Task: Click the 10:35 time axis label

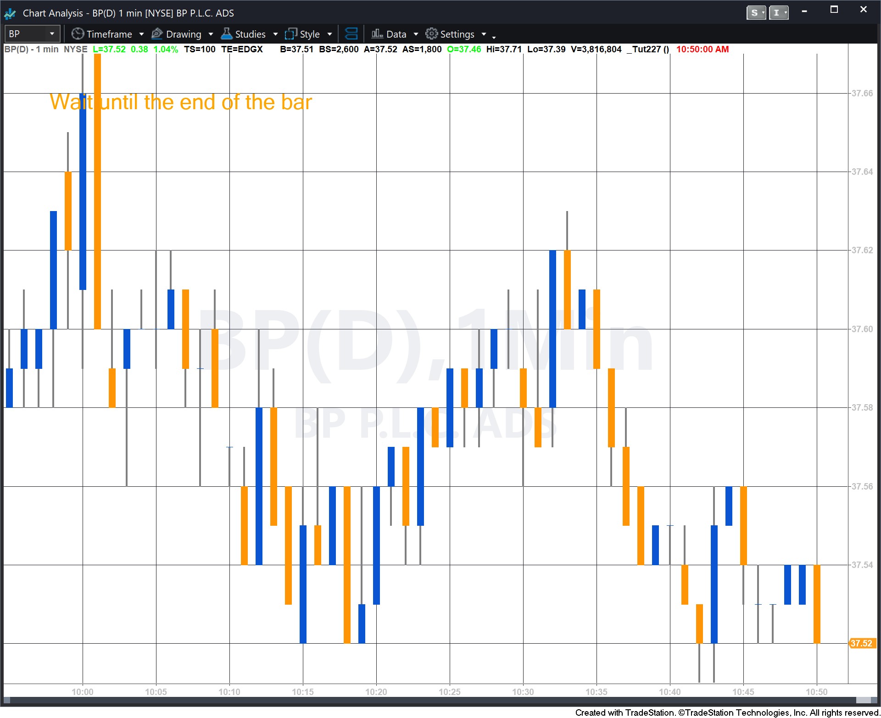Action: point(597,692)
